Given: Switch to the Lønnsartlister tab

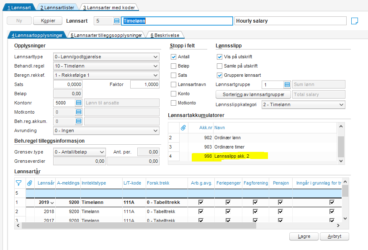Looking at the screenshot, I should pos(57,8).
